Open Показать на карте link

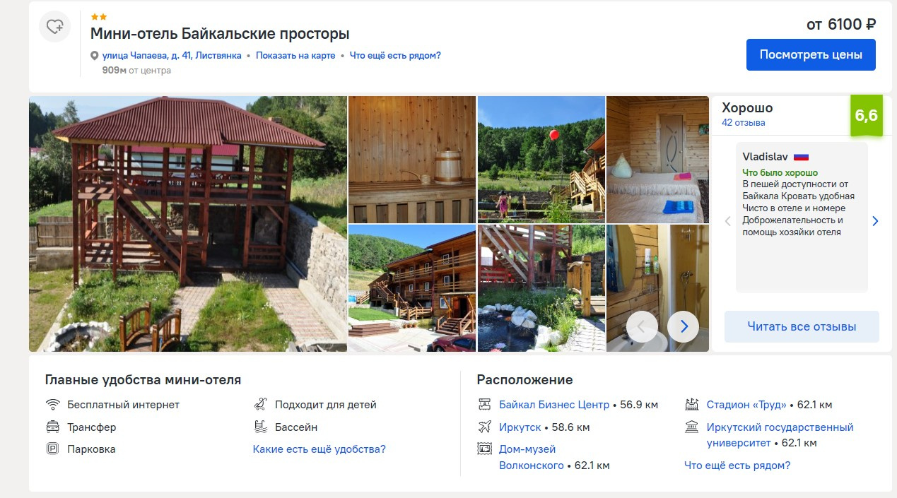(x=295, y=56)
